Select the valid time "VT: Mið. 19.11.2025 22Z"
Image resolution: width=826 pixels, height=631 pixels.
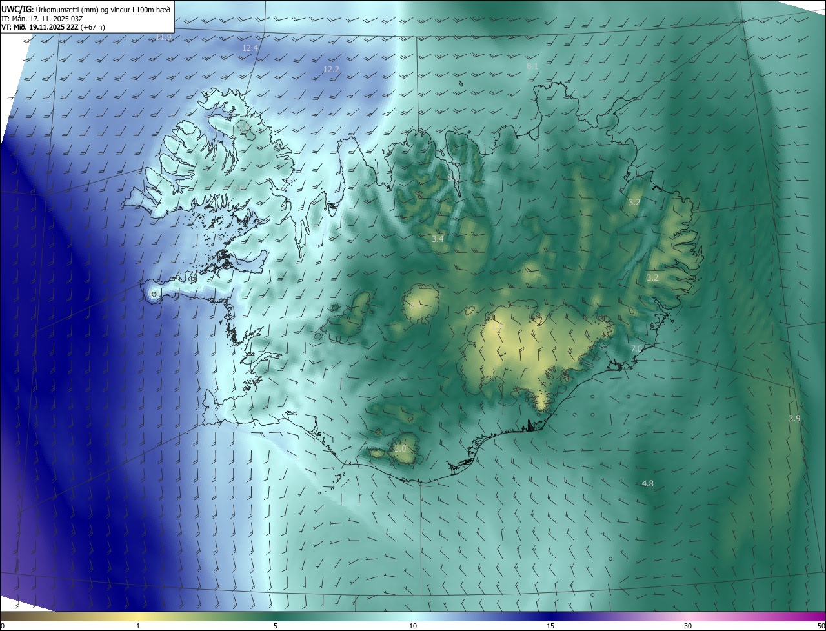[x=39, y=27]
